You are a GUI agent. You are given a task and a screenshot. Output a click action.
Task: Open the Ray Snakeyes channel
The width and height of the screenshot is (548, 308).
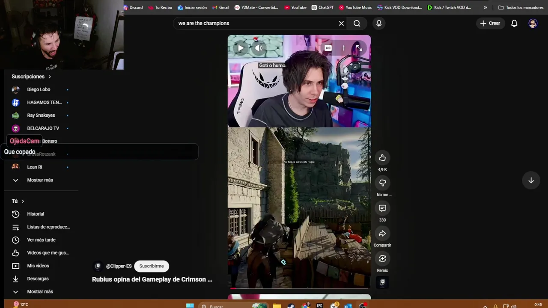[40, 115]
